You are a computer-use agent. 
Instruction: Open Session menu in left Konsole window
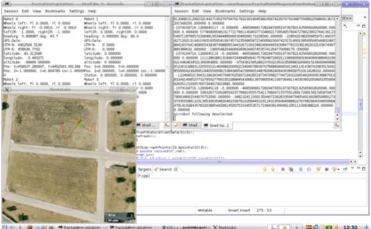[x=11, y=11]
